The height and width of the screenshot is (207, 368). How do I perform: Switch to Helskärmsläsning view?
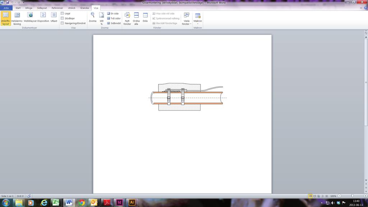click(x=17, y=18)
